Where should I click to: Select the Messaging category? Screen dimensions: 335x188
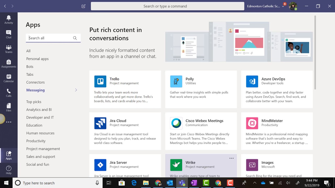[35, 90]
